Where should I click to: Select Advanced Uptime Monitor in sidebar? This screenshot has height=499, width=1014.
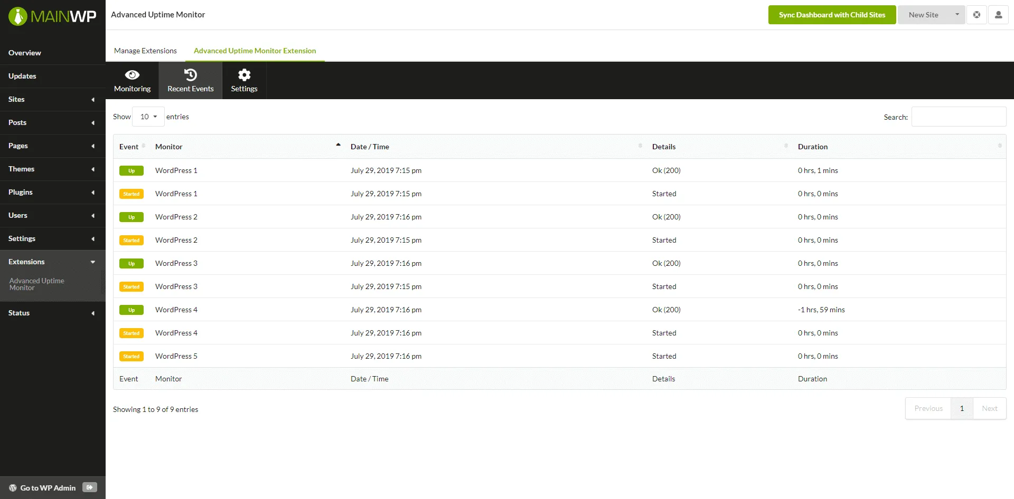click(x=37, y=284)
